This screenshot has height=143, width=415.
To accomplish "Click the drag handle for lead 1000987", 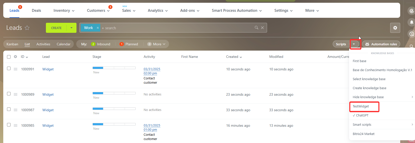I will [x=16, y=110].
